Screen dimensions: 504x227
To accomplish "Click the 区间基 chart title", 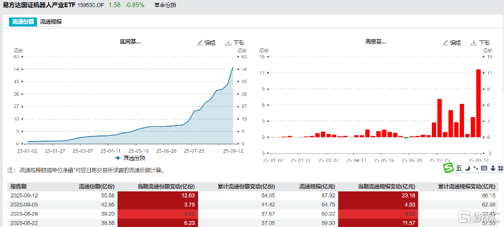I will coord(130,42).
